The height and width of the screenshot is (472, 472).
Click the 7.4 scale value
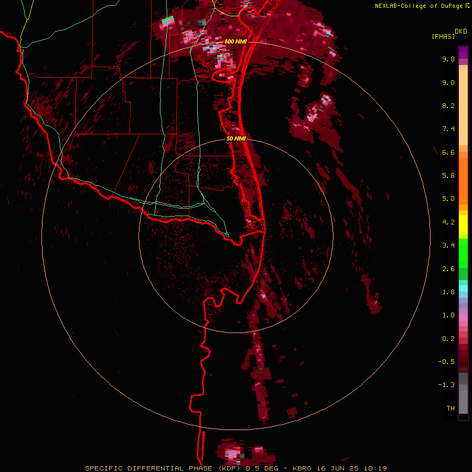click(x=448, y=129)
